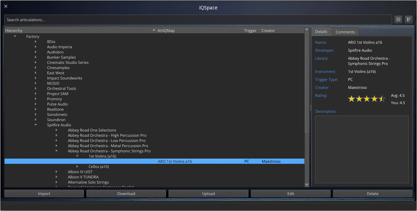Expand the Audio Imperia node

(36, 47)
